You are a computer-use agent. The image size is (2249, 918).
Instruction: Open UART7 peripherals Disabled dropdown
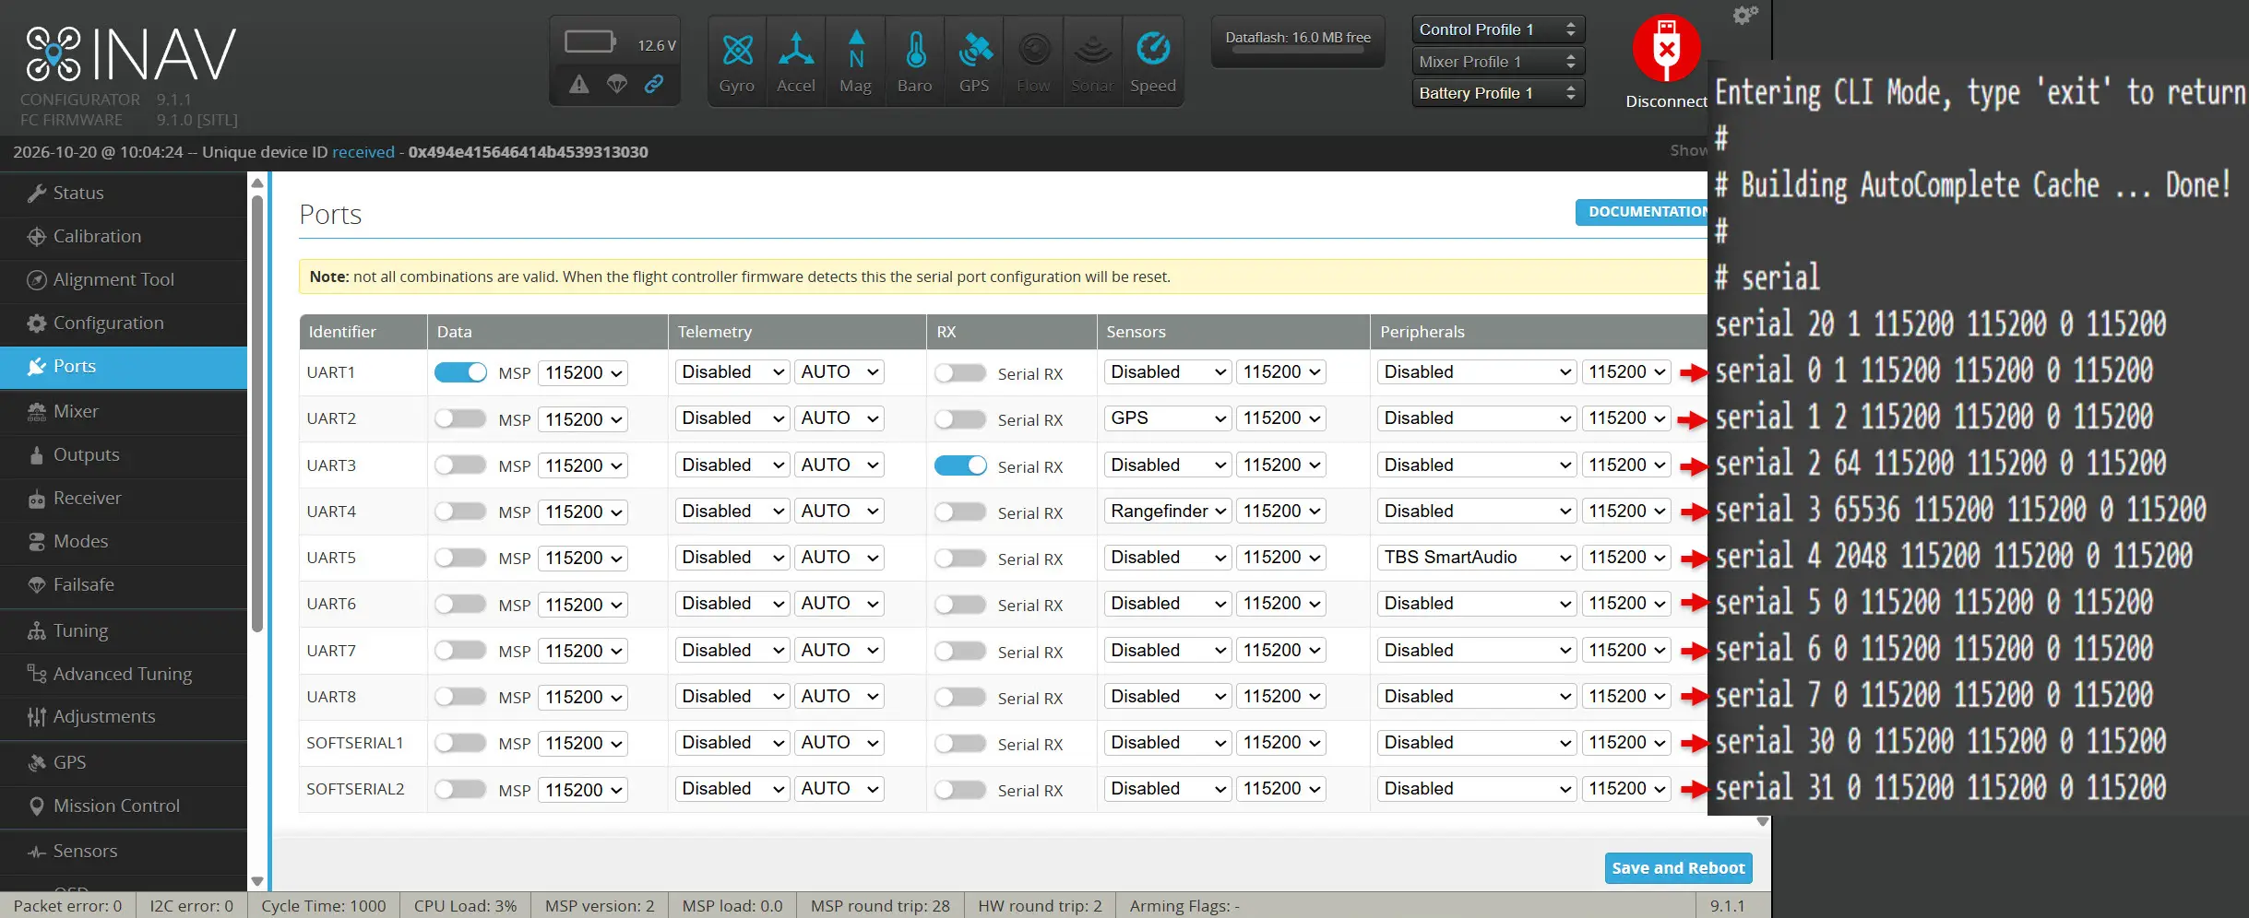(x=1476, y=651)
